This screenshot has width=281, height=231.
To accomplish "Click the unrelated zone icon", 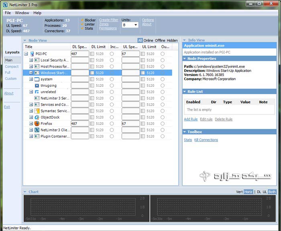I will (37, 92).
